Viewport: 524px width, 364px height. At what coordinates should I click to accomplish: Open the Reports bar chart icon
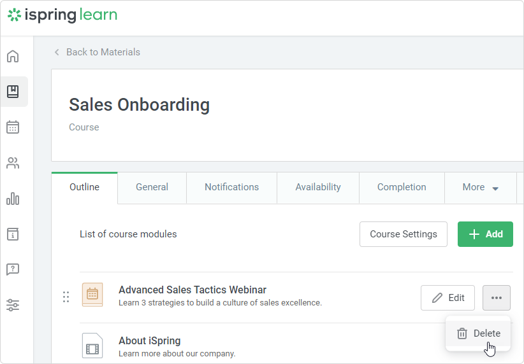[13, 199]
